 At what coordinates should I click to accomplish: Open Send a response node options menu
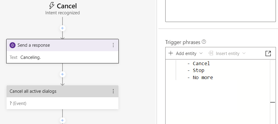point(113,45)
